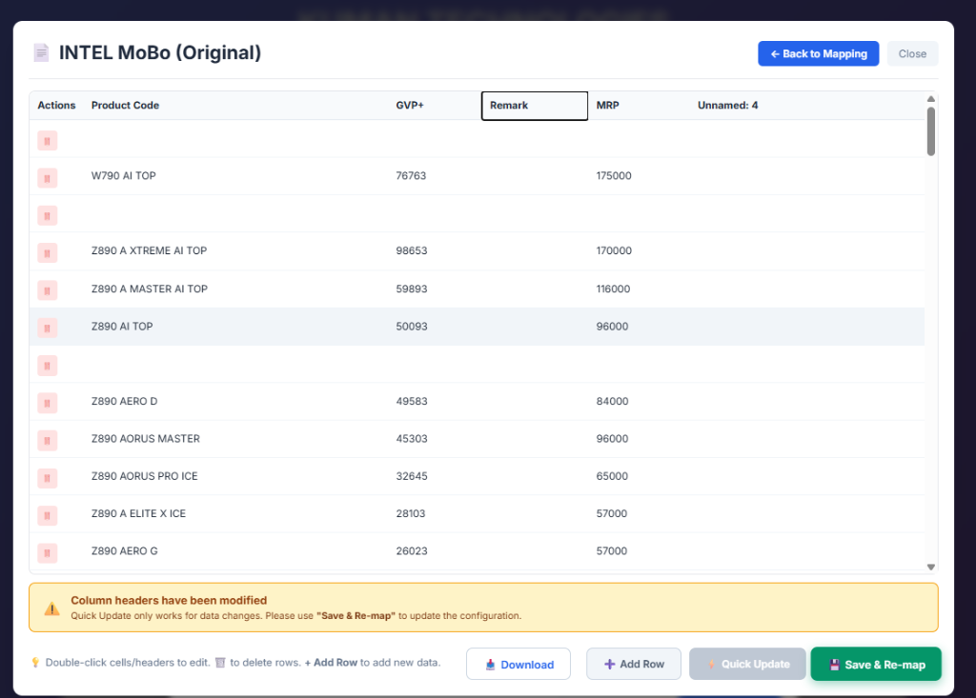Delete the highlighted Z890 AI TOP row

point(47,327)
